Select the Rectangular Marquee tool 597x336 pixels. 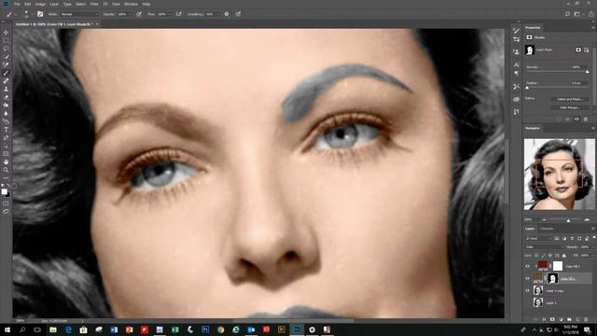pyautogui.click(x=6, y=40)
